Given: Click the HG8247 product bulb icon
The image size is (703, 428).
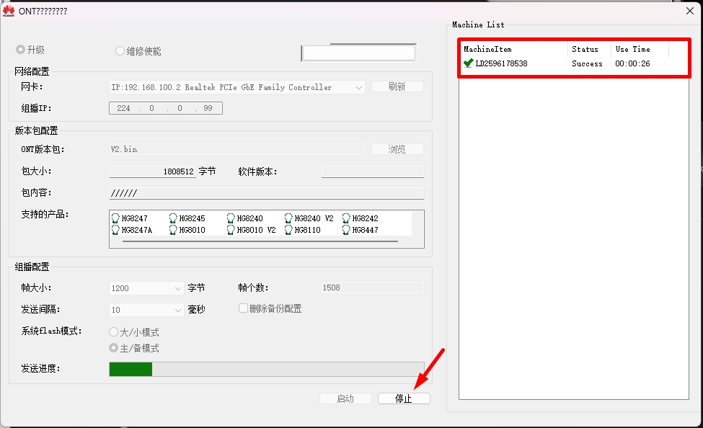Looking at the screenshot, I should pos(115,218).
